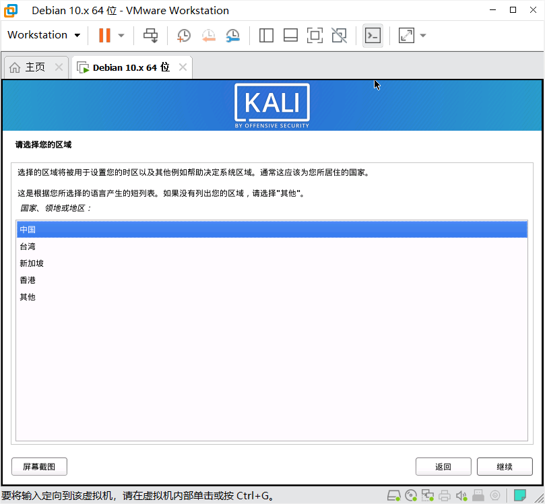
Task: Click the hard disk status icon
Action: pos(394,495)
